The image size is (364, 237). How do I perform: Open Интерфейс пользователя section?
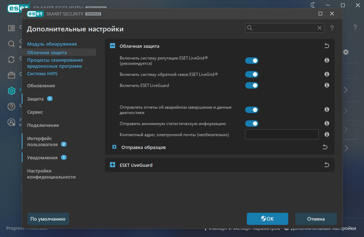point(42,141)
